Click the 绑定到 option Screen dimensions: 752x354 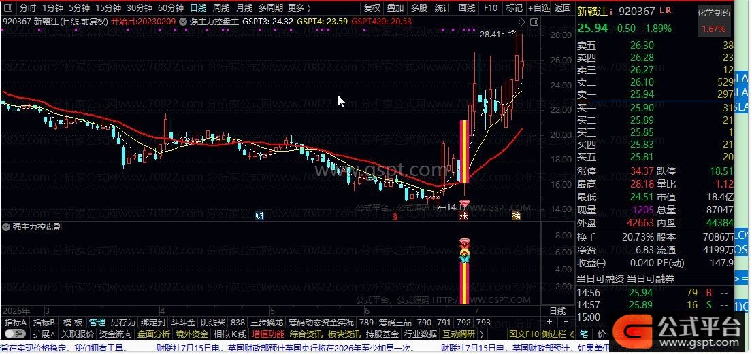click(x=152, y=322)
